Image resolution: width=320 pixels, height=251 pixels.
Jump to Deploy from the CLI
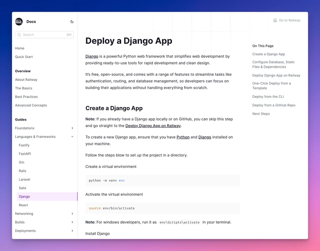[x=268, y=97]
